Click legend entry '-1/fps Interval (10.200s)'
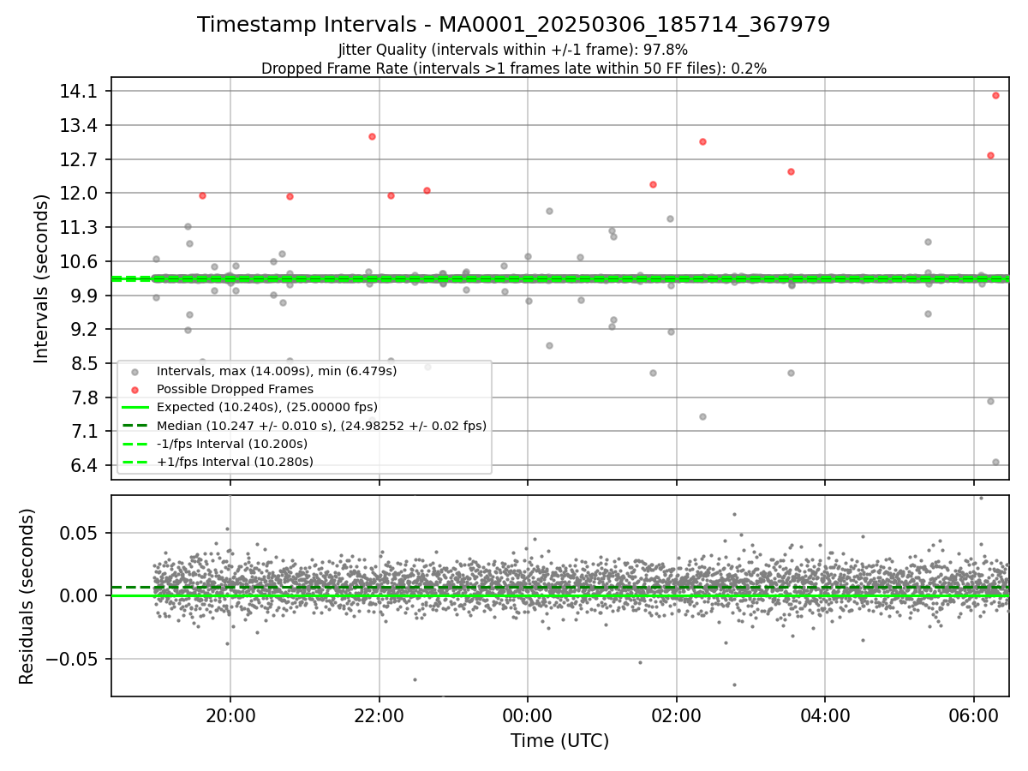The height and width of the screenshot is (771, 1028). pos(232,444)
